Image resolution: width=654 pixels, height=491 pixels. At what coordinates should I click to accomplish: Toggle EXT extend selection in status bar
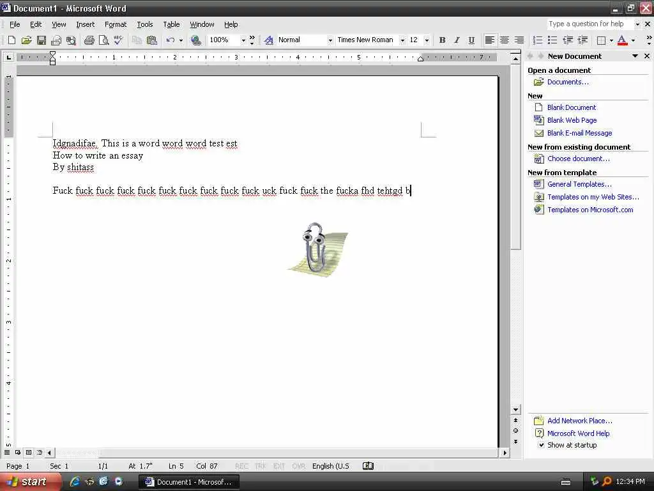tap(279, 466)
